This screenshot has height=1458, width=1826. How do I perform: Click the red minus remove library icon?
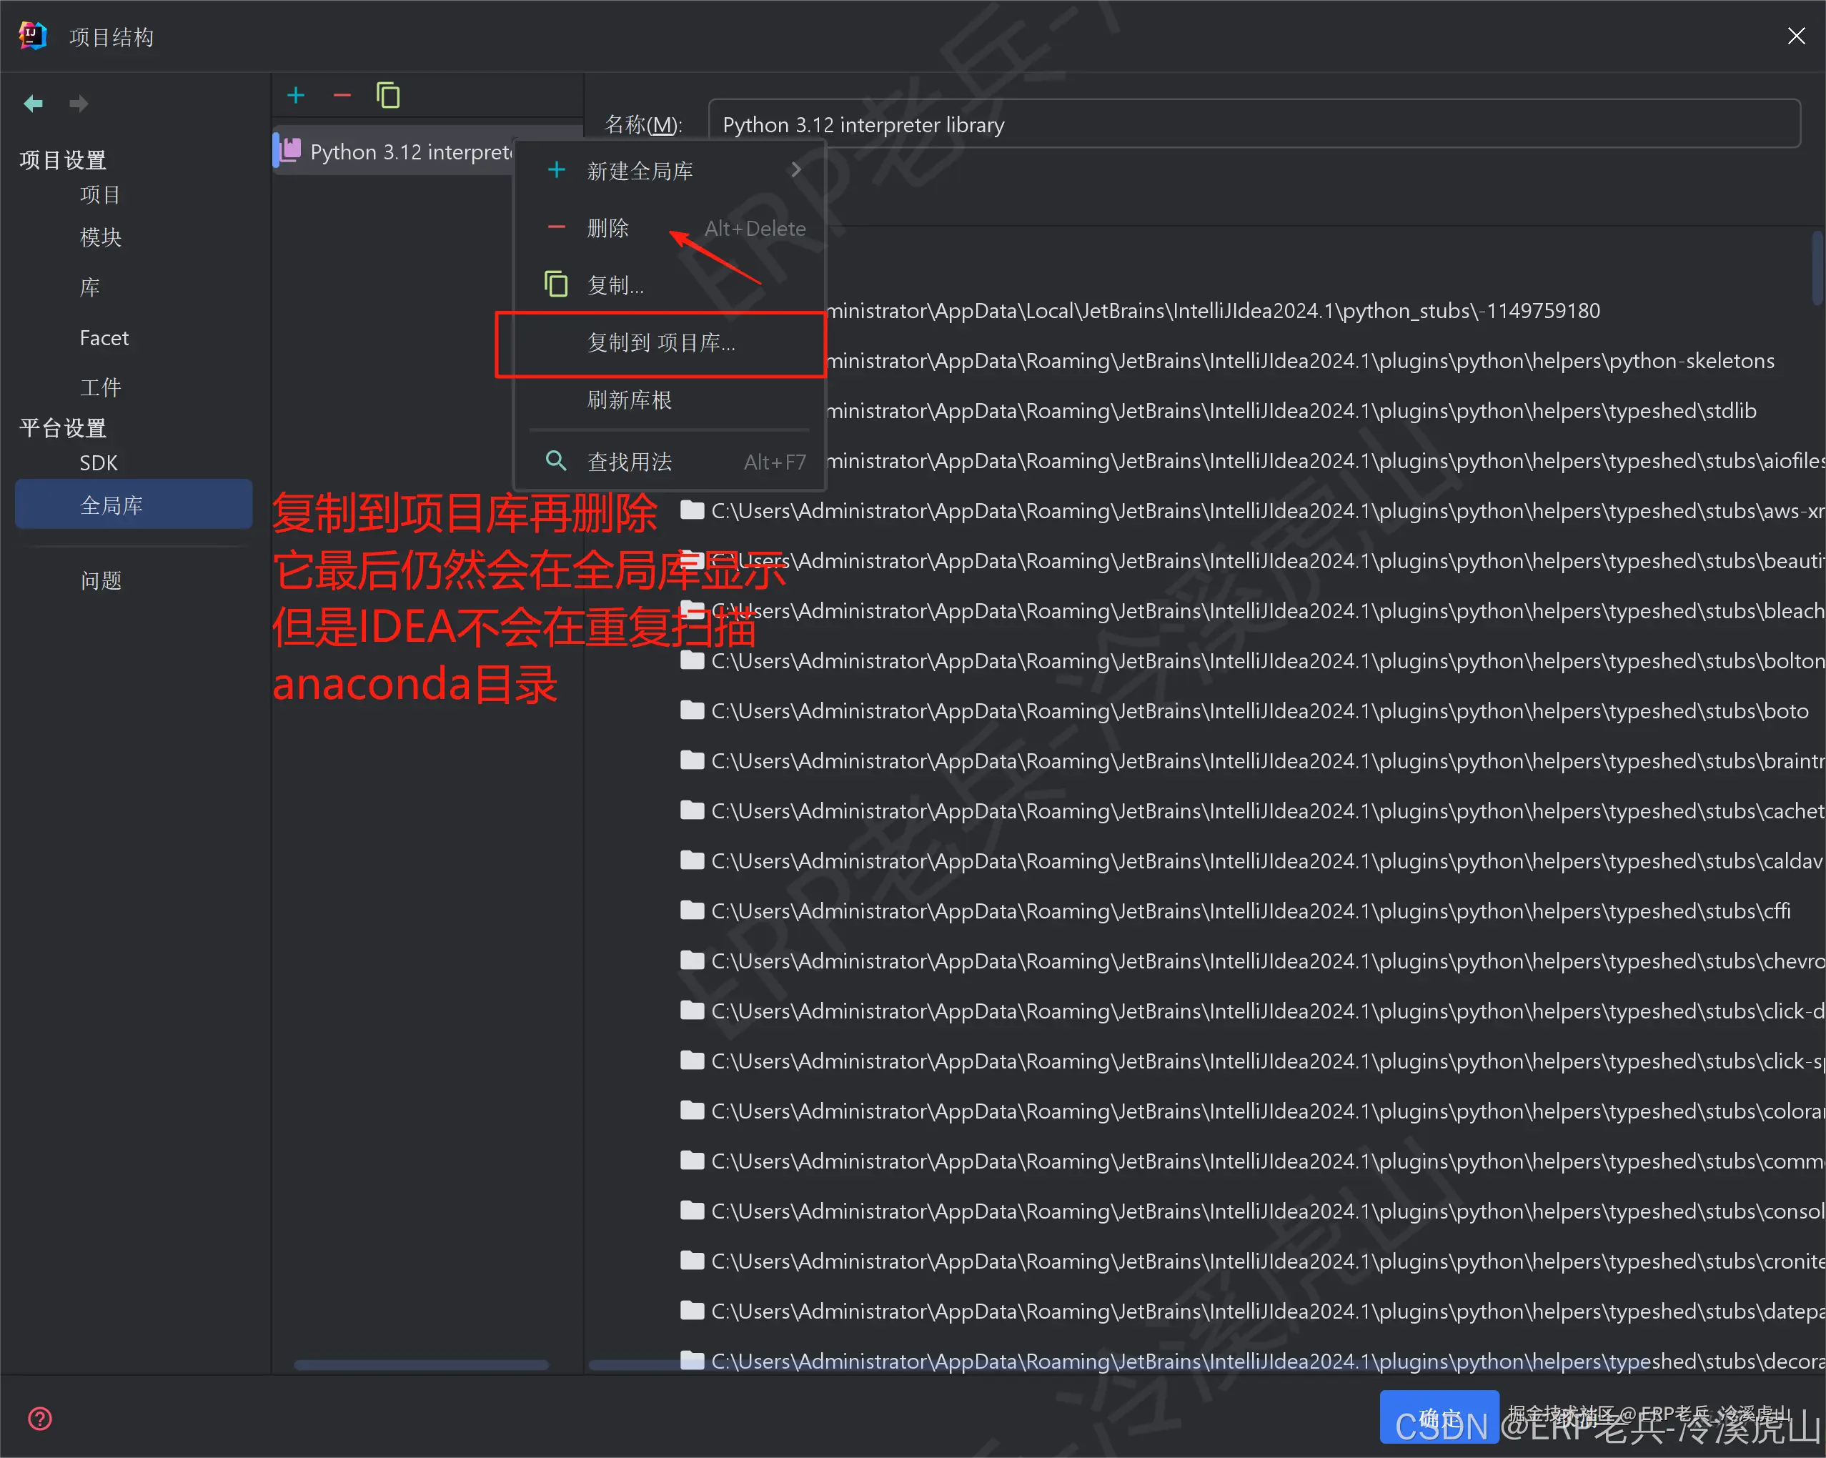[x=342, y=96]
